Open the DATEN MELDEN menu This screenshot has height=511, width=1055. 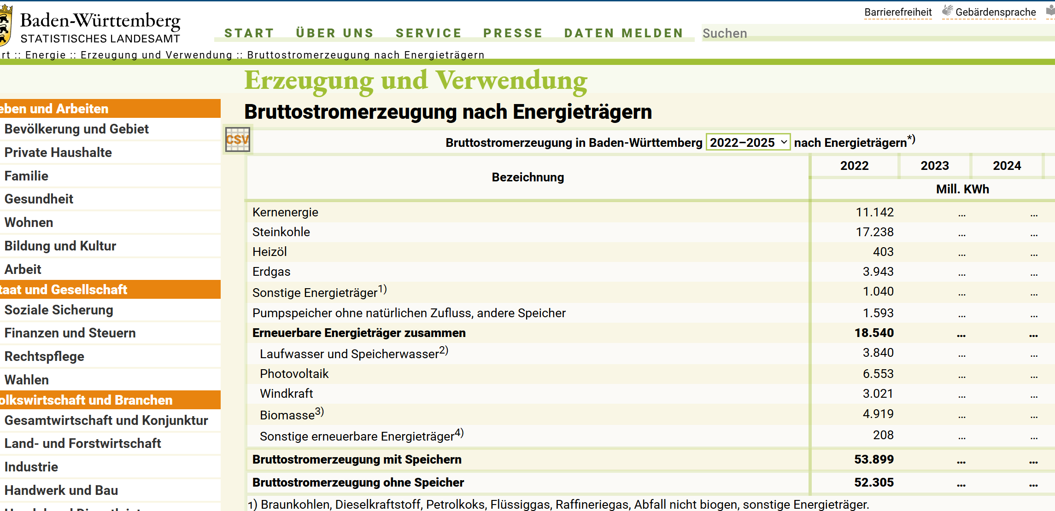[x=624, y=33]
